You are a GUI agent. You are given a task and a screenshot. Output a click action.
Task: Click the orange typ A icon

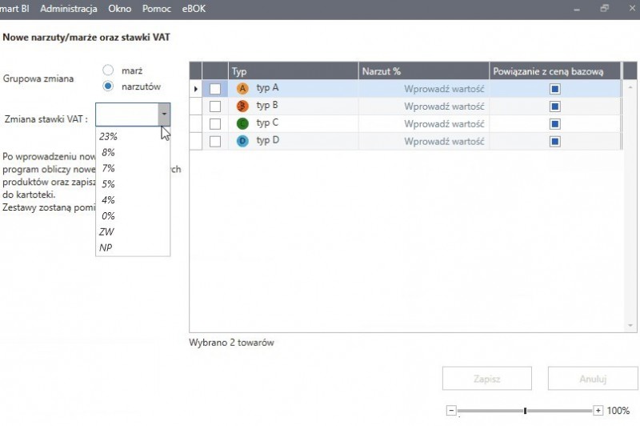point(242,88)
